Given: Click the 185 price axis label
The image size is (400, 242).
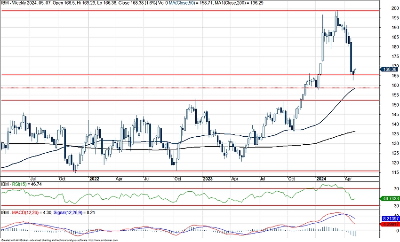Looking at the screenshot, I should click(x=395, y=37).
